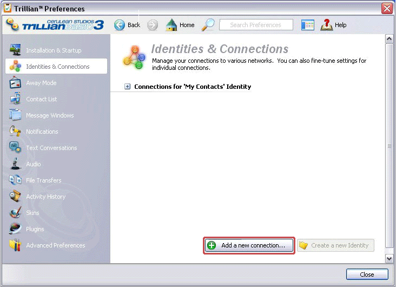
Task: Click the calendar grid toolbar icon
Action: click(x=308, y=25)
